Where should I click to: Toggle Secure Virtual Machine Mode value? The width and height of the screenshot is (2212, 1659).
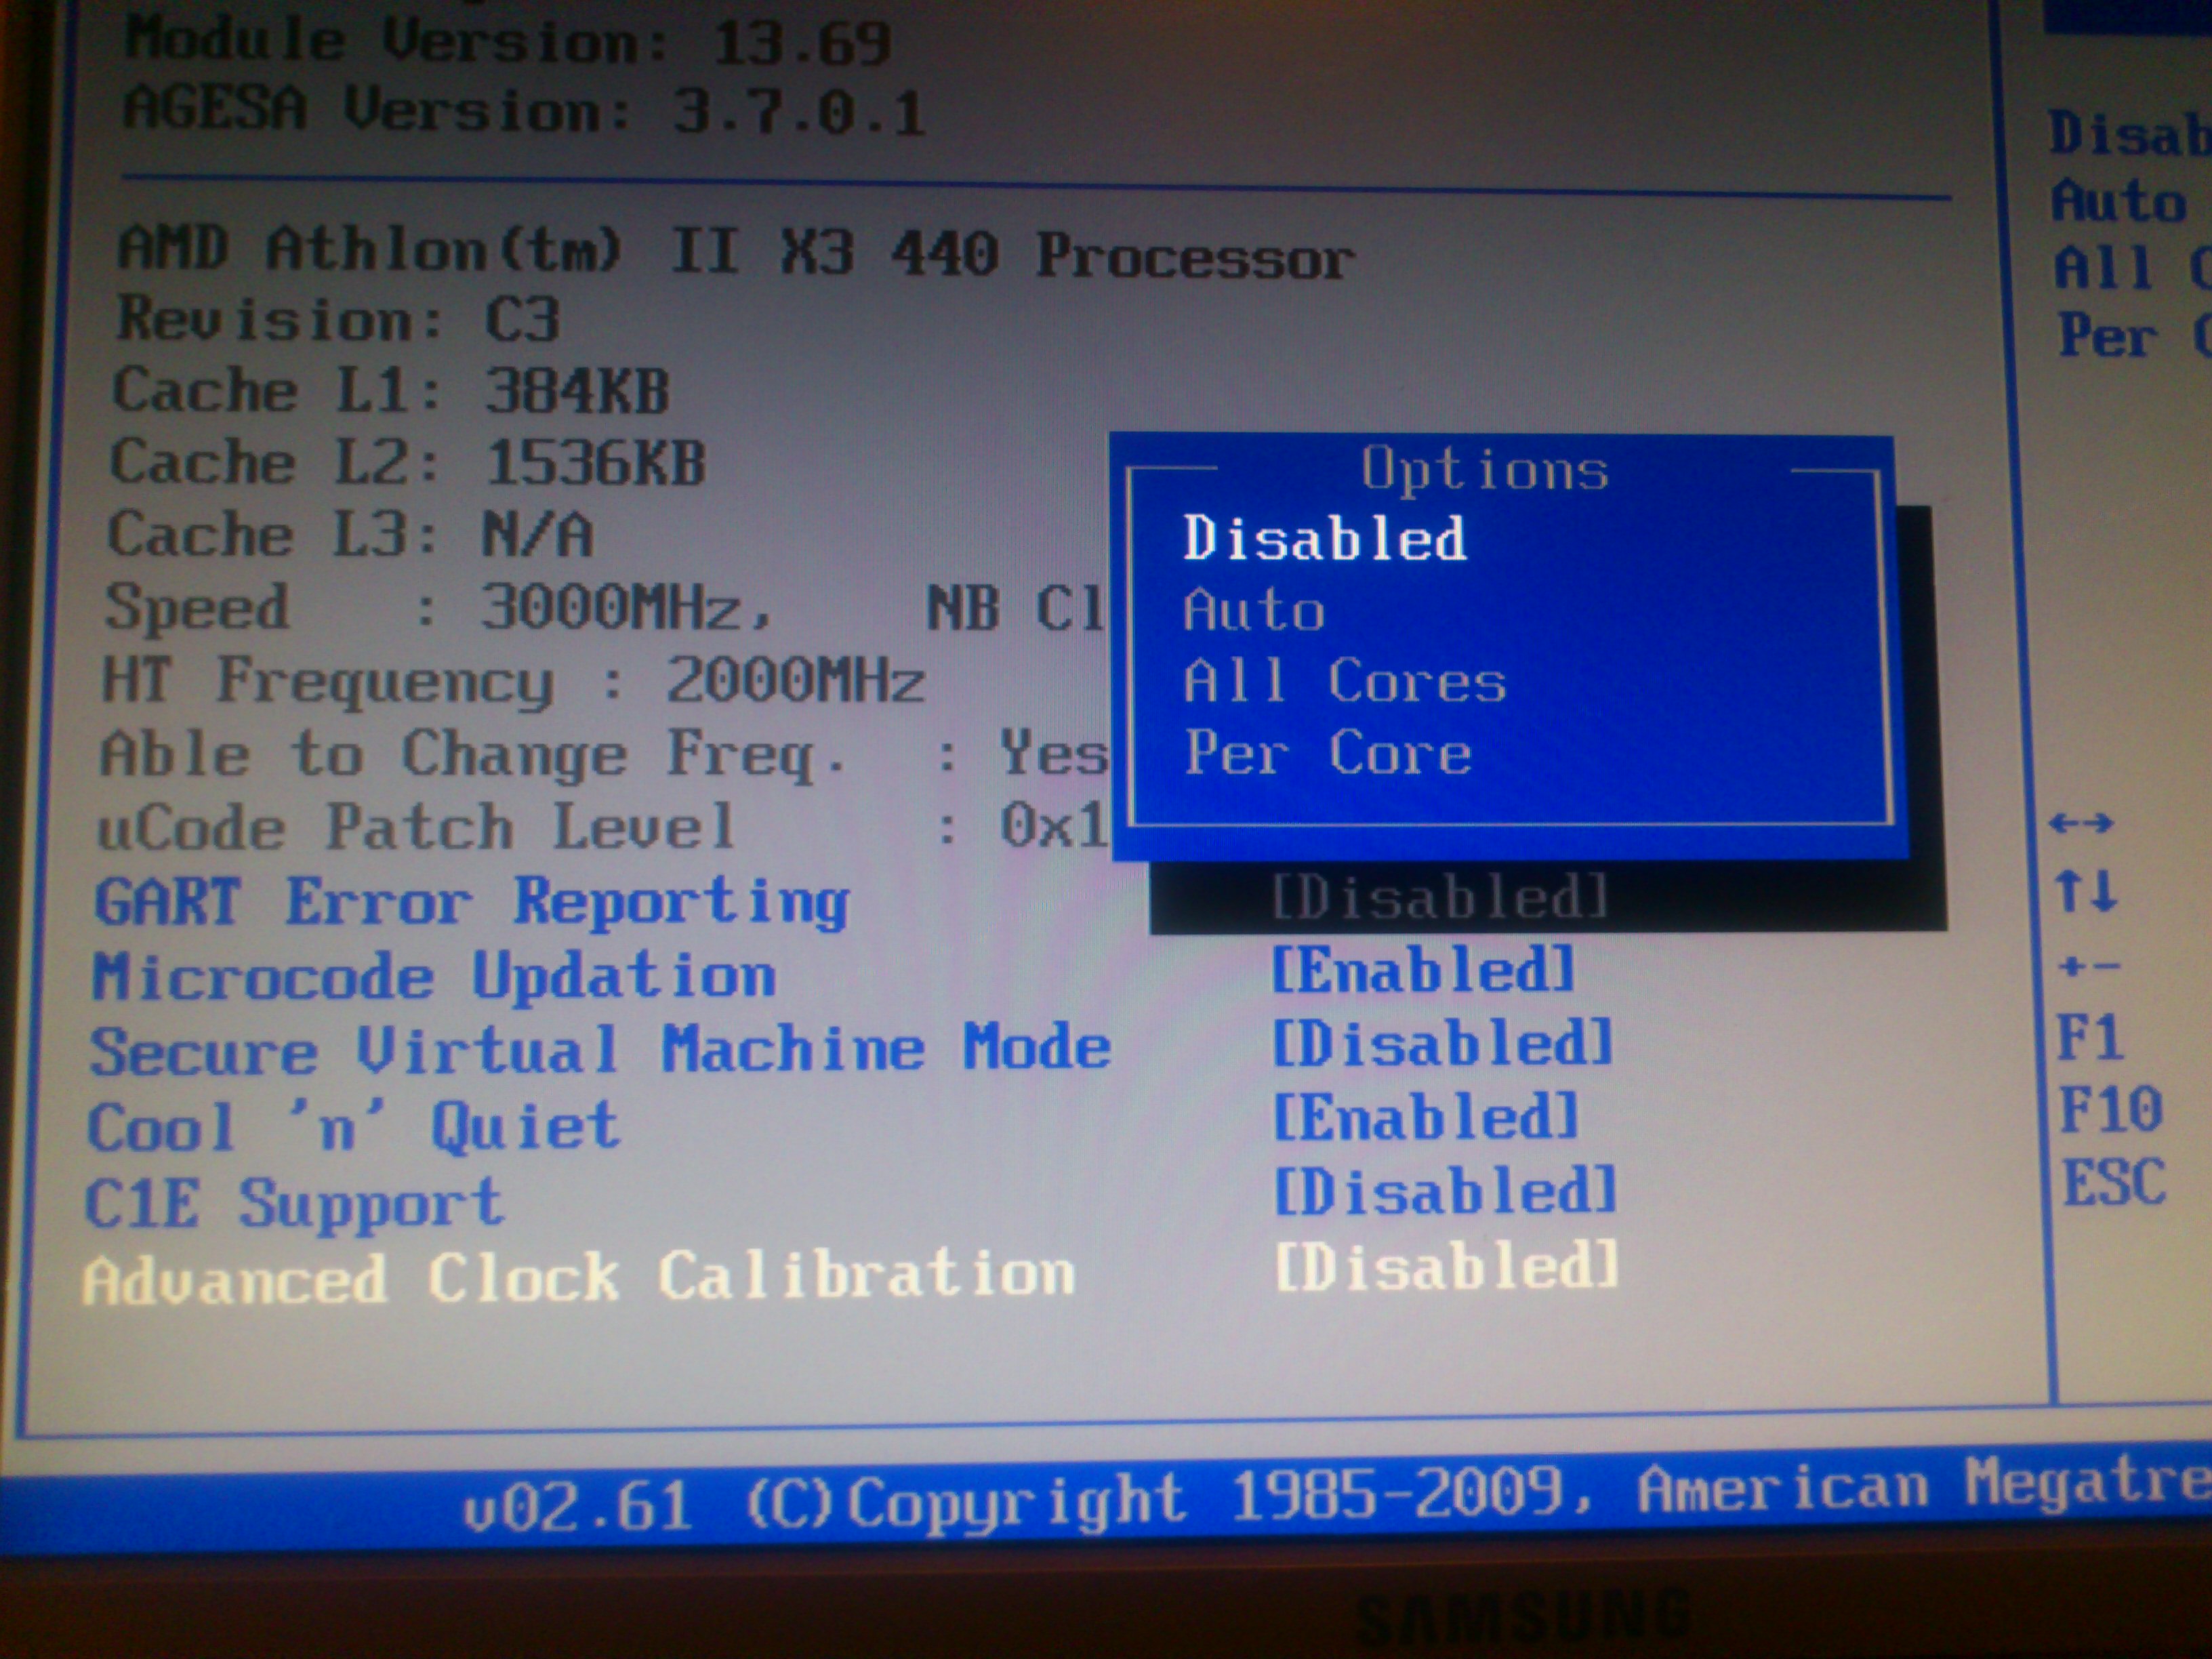pos(1443,1044)
